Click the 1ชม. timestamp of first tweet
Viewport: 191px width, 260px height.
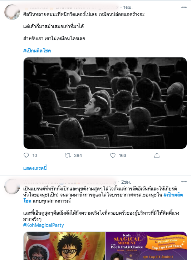(x=128, y=7)
